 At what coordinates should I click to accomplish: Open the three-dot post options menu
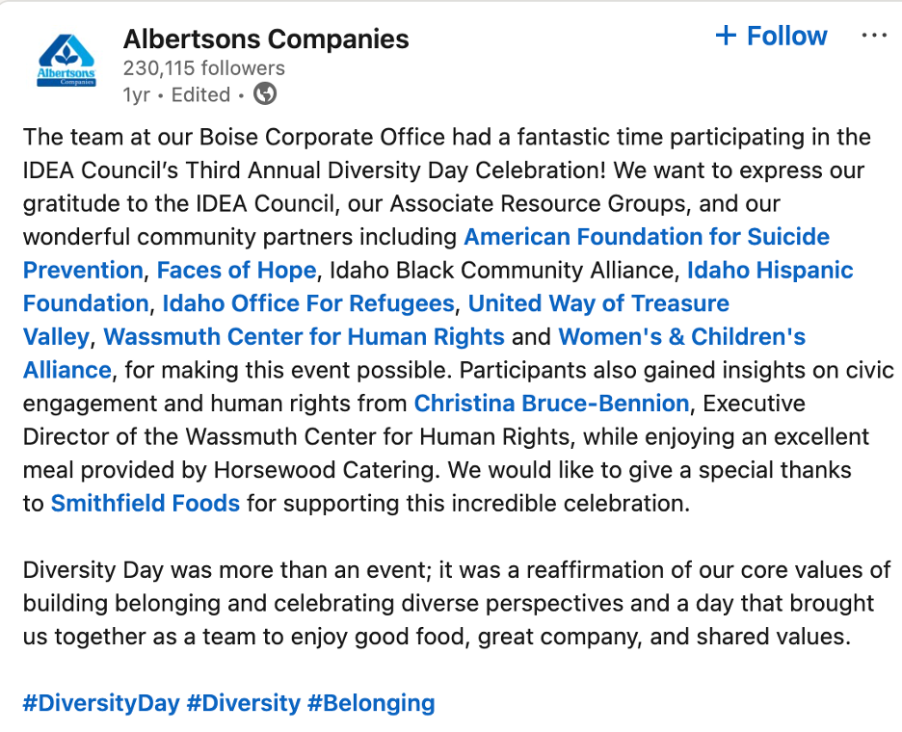point(874,36)
